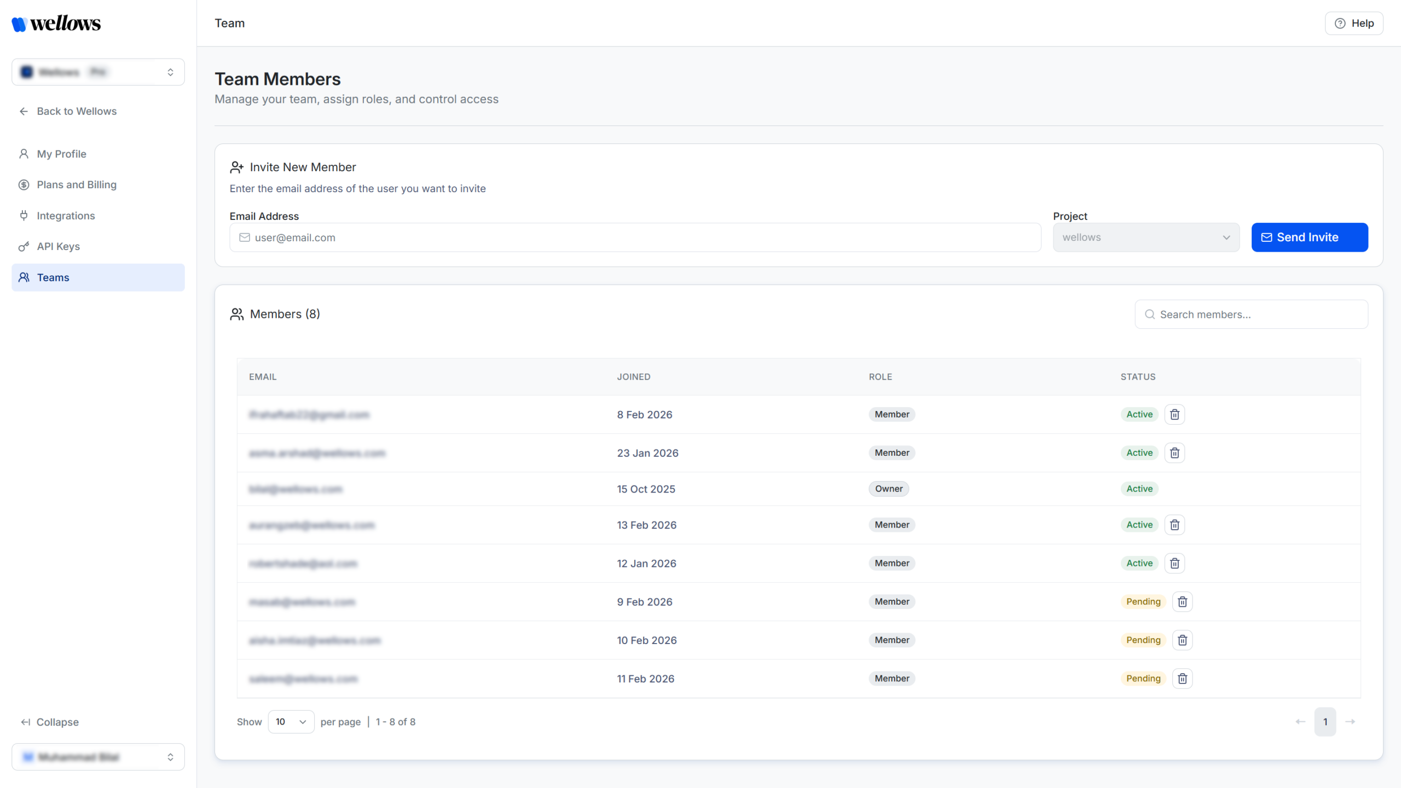Delete member who joined 13 Feb 2026
The width and height of the screenshot is (1401, 788).
1174,525
